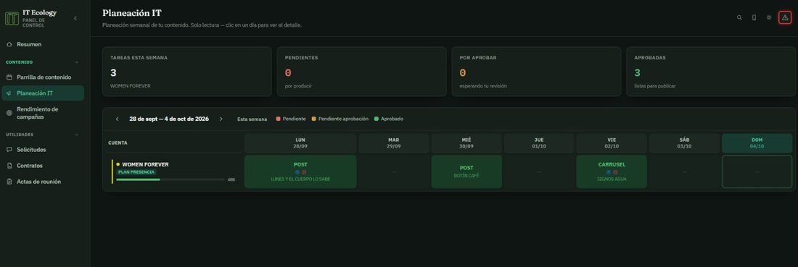Click the orange Pendiente aprobación legend swatch

314,119
